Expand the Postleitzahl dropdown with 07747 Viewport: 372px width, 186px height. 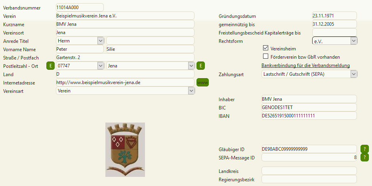(x=101, y=66)
